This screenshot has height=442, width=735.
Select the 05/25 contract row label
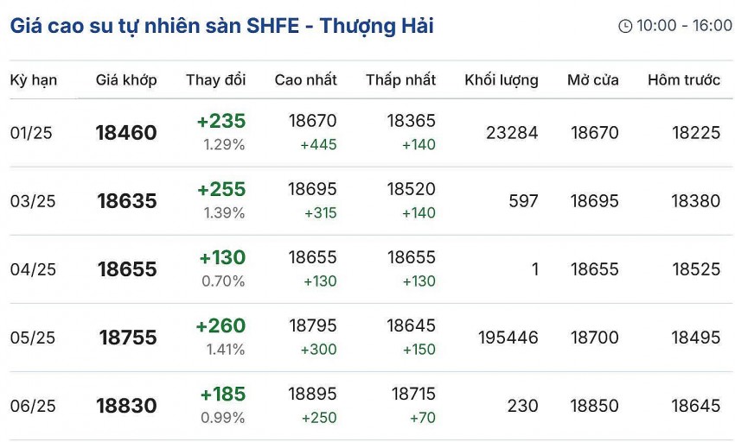tap(34, 338)
